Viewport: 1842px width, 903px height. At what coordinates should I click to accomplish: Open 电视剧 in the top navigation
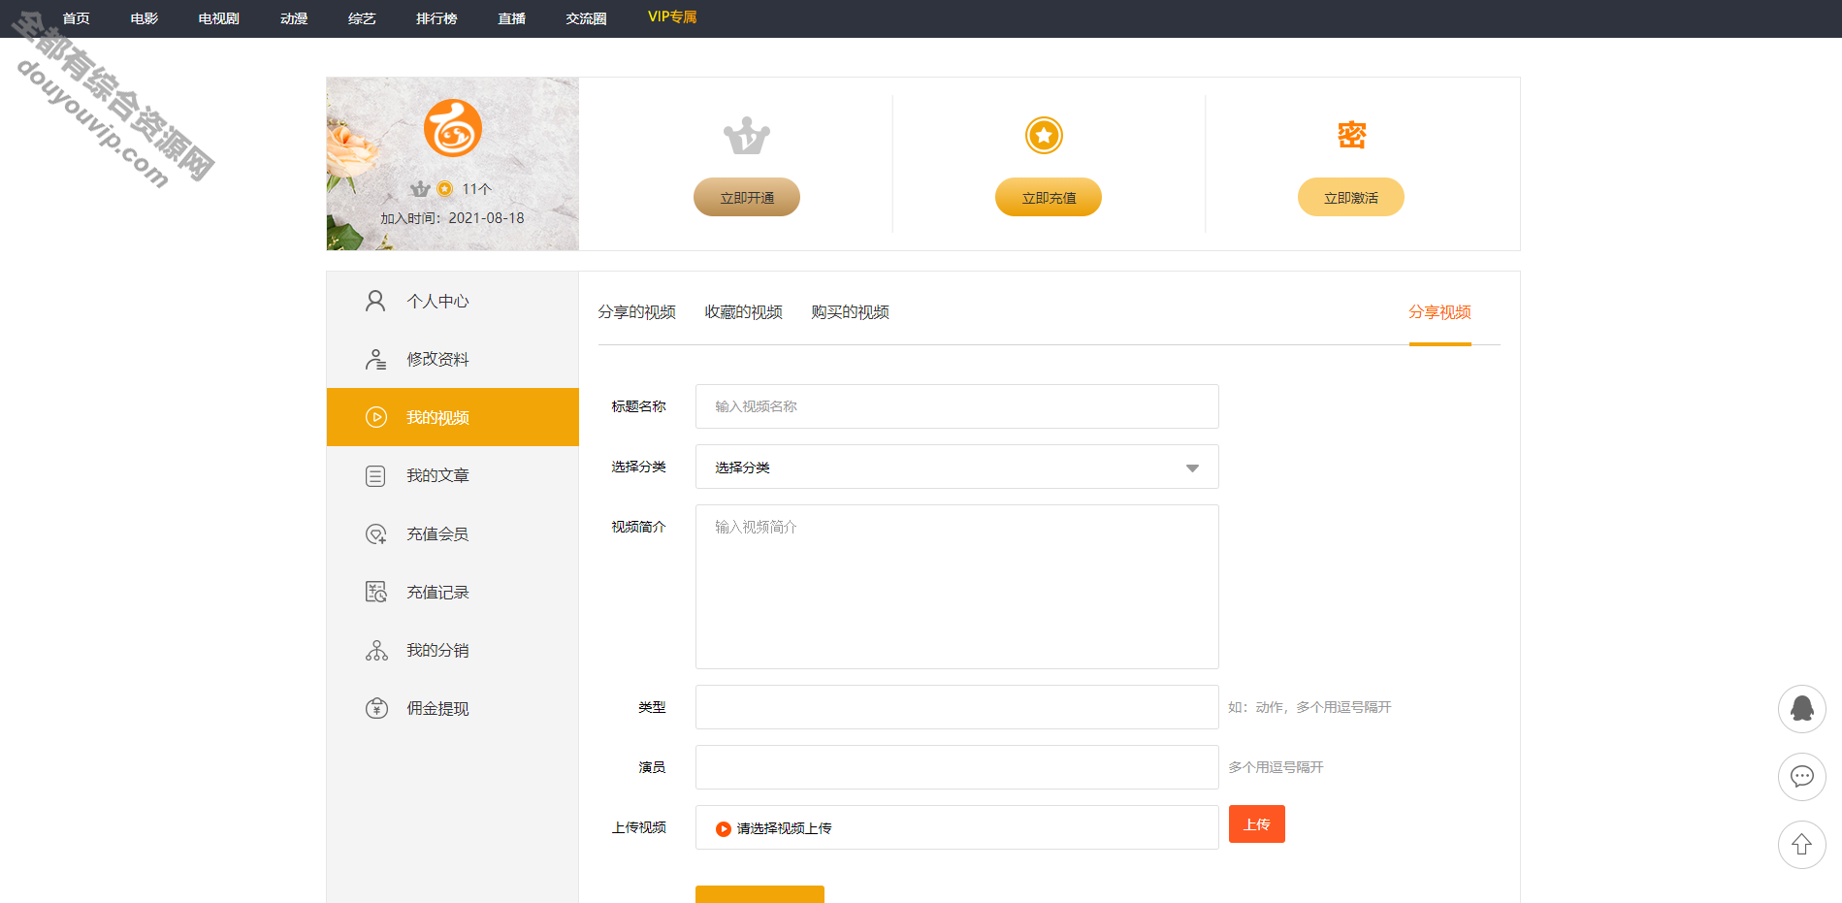point(218,18)
